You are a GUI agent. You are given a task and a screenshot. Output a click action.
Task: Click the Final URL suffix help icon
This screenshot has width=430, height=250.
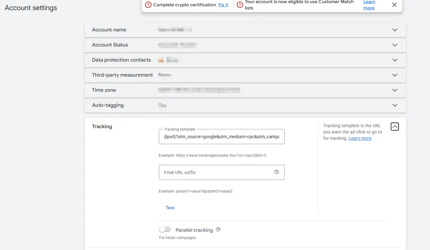pyautogui.click(x=277, y=172)
